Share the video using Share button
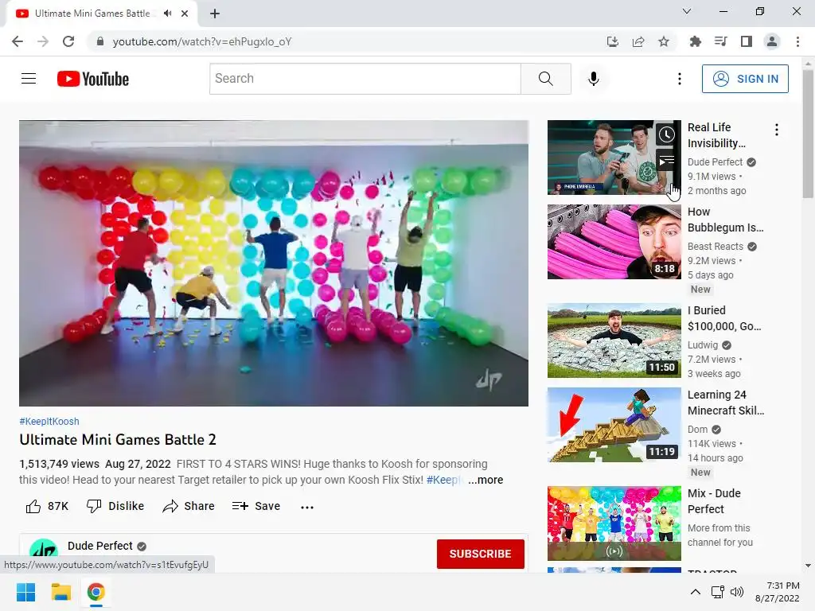 pos(189,506)
